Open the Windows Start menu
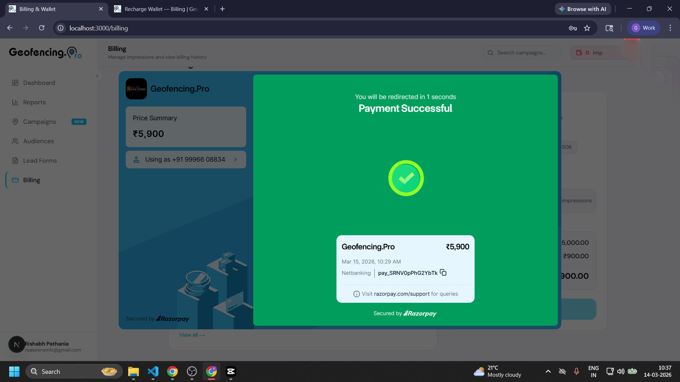Viewport: 680px width, 382px height. tap(14, 371)
